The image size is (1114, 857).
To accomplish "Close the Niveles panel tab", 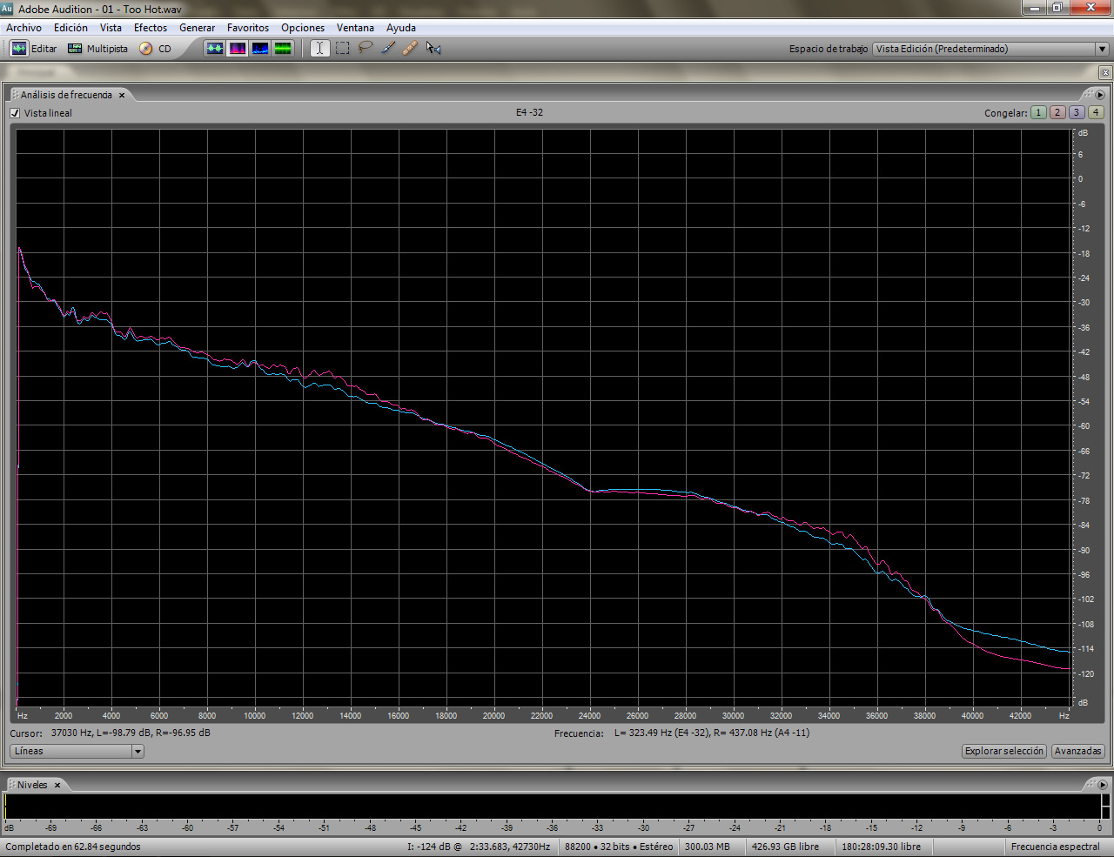I will [x=57, y=785].
